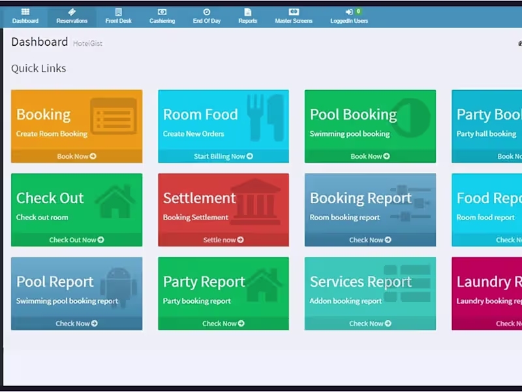The image size is (522, 392).
Task: Click the Master Screens icon
Action: pos(294,12)
